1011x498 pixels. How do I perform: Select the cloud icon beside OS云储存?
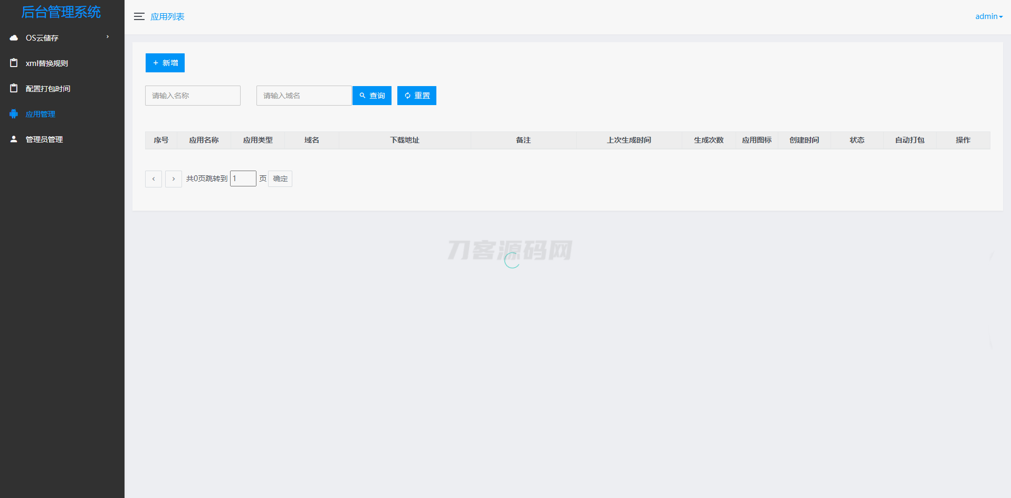coord(13,37)
